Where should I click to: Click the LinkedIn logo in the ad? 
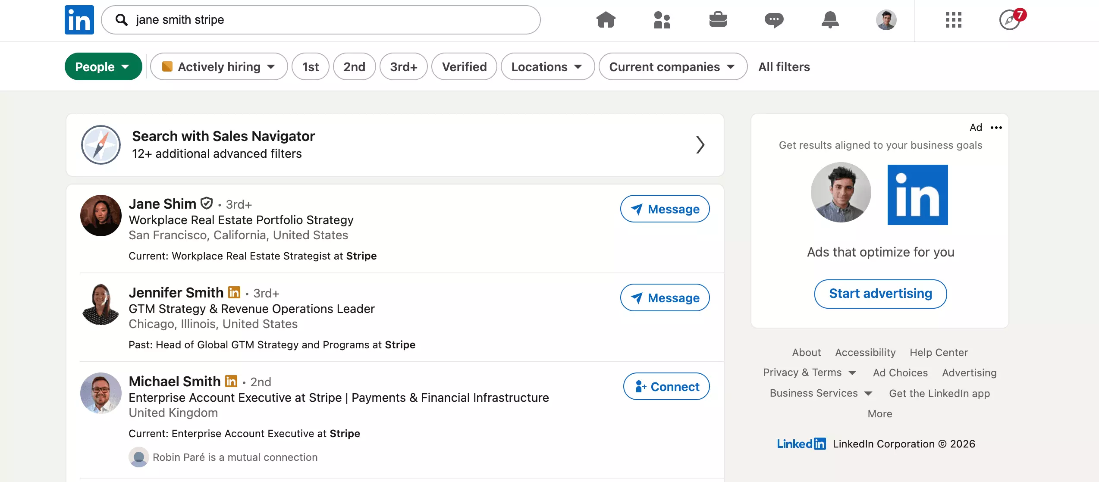pos(917,195)
